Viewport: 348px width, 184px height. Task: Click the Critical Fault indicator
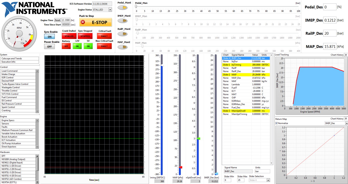[x=104, y=36]
